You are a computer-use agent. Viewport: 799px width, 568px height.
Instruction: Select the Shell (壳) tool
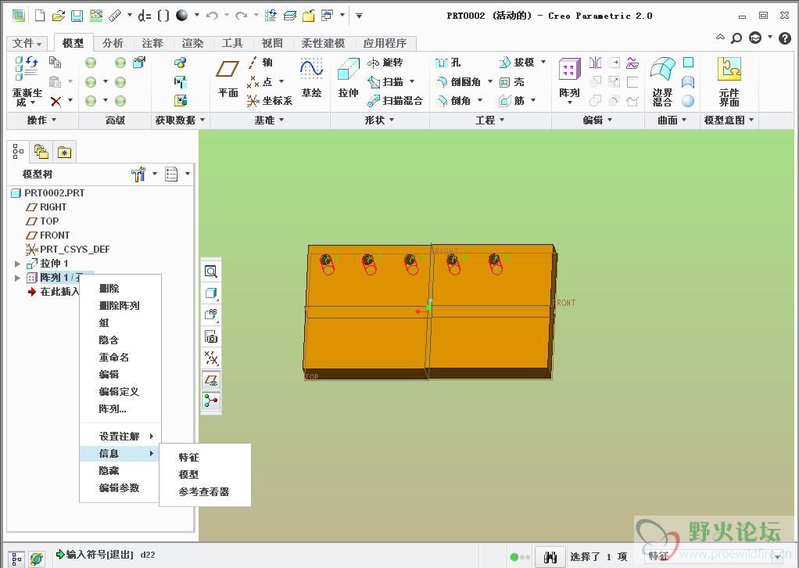click(511, 81)
